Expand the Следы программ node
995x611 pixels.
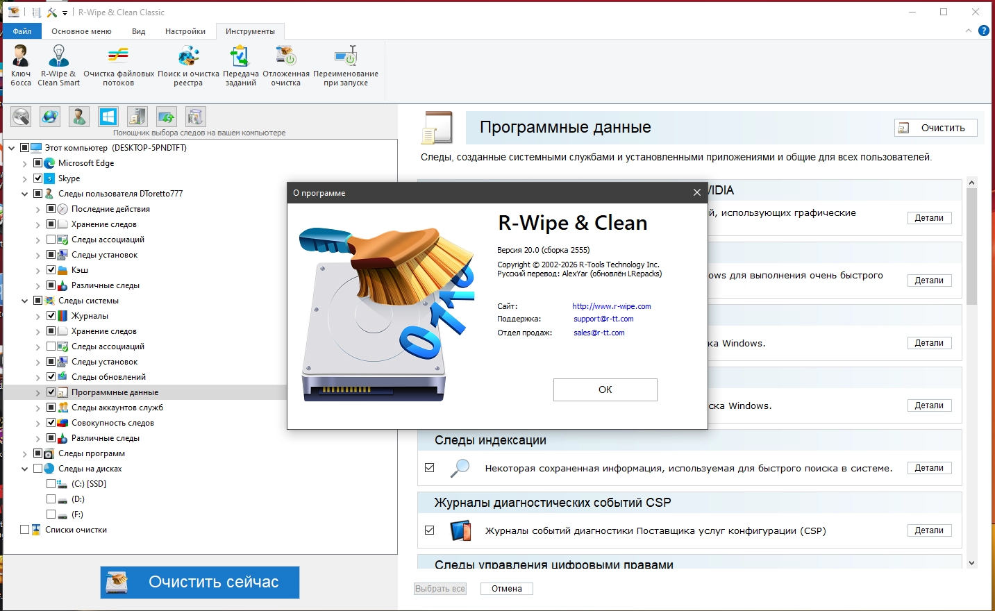click(x=25, y=453)
